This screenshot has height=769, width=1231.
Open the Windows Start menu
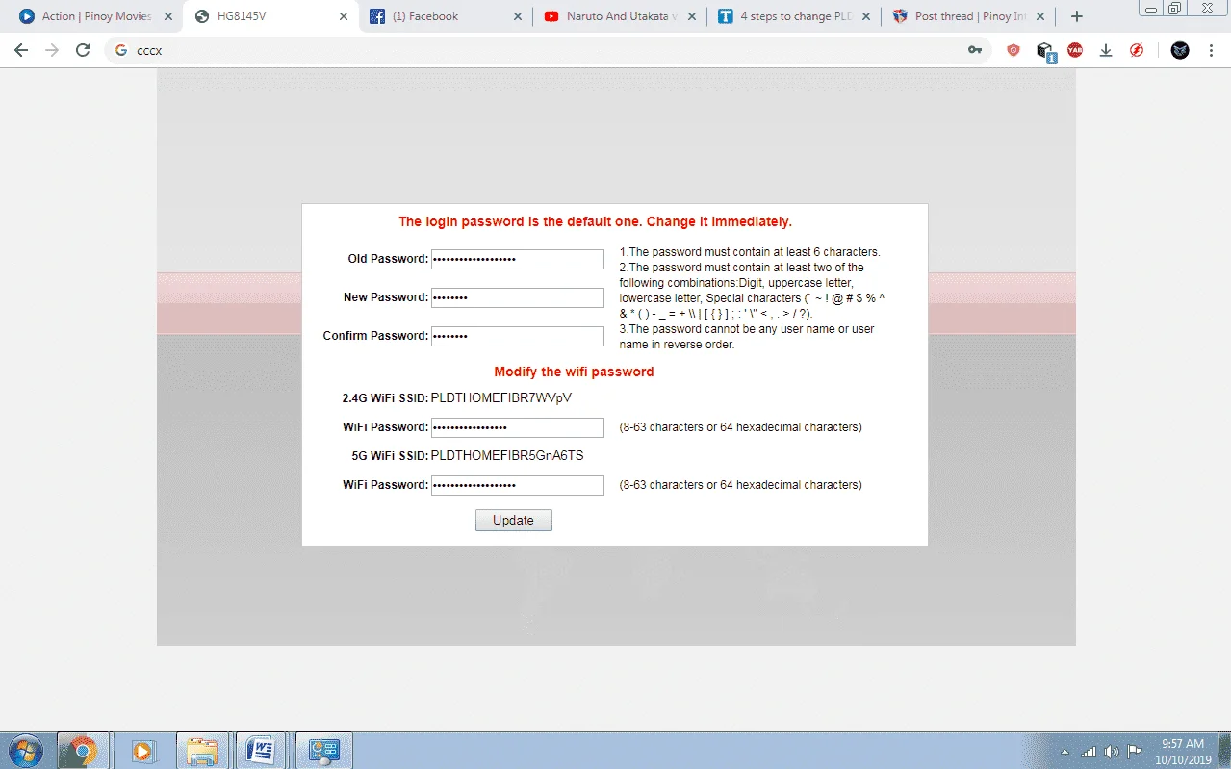[x=24, y=751]
